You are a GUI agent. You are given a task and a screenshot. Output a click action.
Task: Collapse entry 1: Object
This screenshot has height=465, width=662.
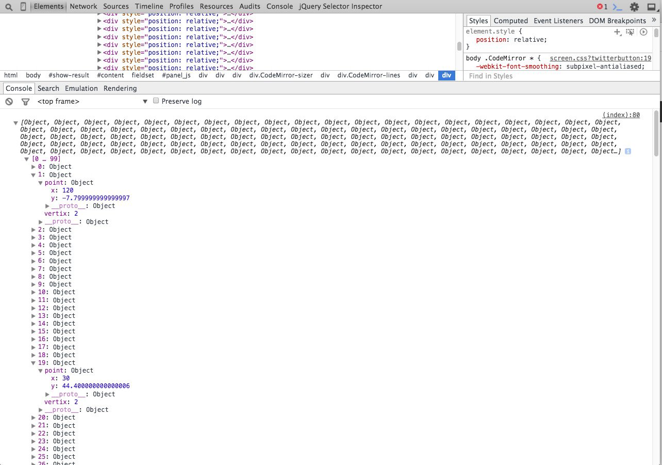pos(34,175)
